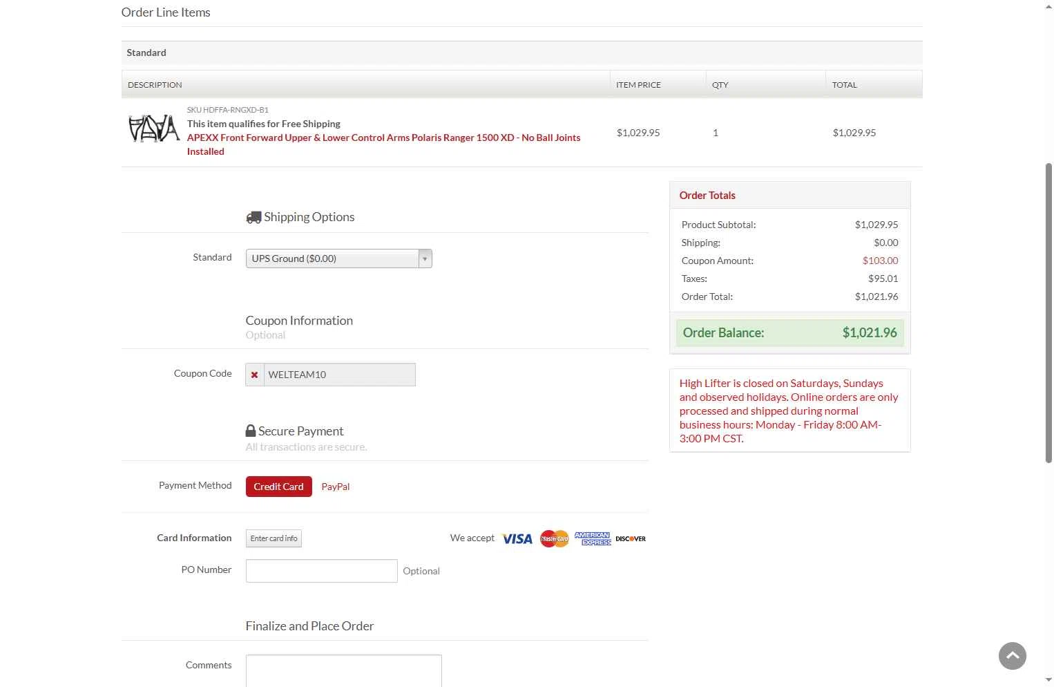This screenshot has height=687, width=1054.
Task: Click the quantity value 1 in line item
Action: pos(716,133)
